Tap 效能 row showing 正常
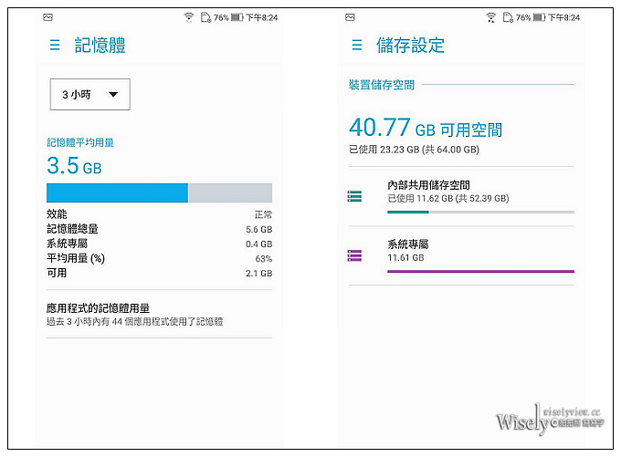This screenshot has width=621, height=457. click(x=159, y=214)
